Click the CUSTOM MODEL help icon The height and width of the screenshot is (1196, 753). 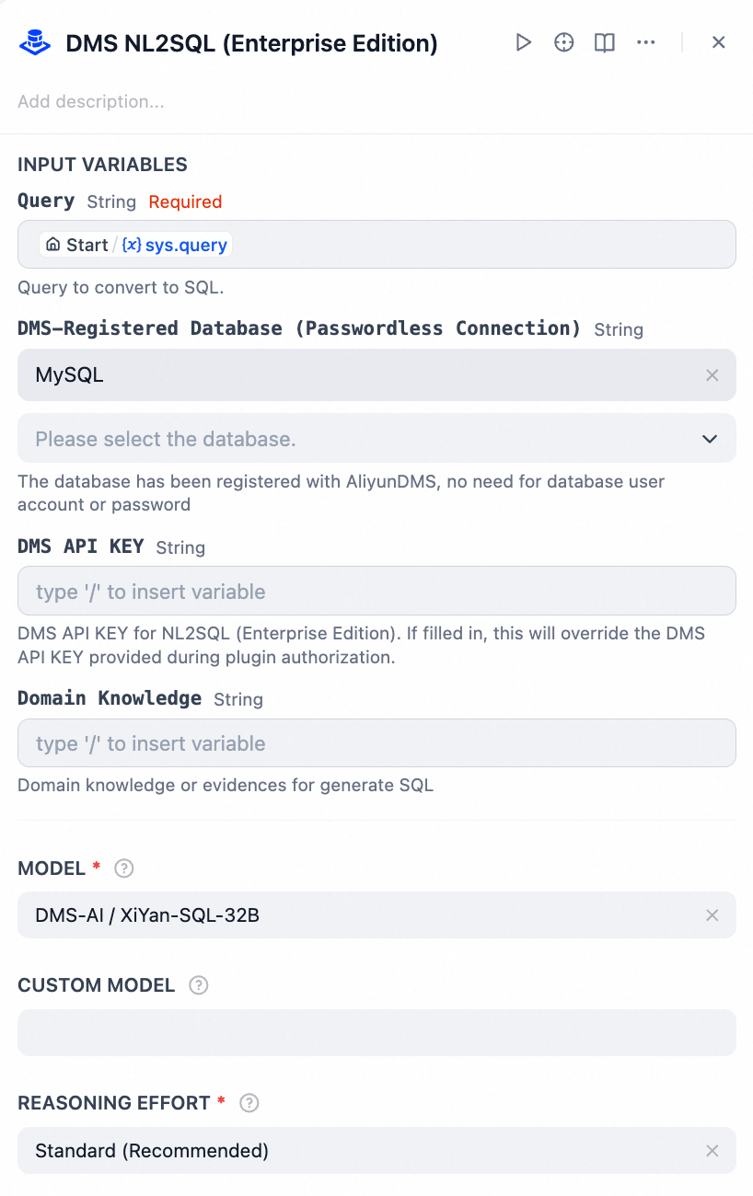(198, 985)
